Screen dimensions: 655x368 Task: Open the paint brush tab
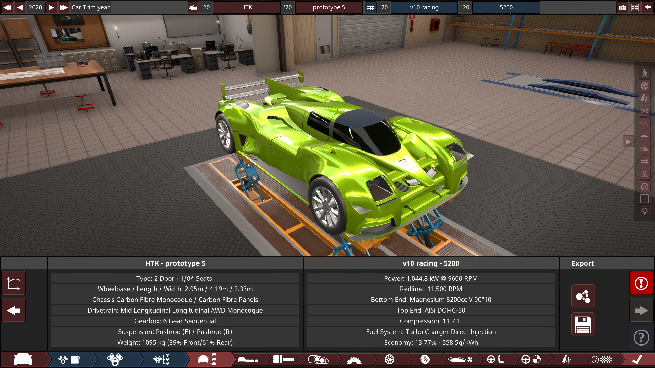(283, 360)
